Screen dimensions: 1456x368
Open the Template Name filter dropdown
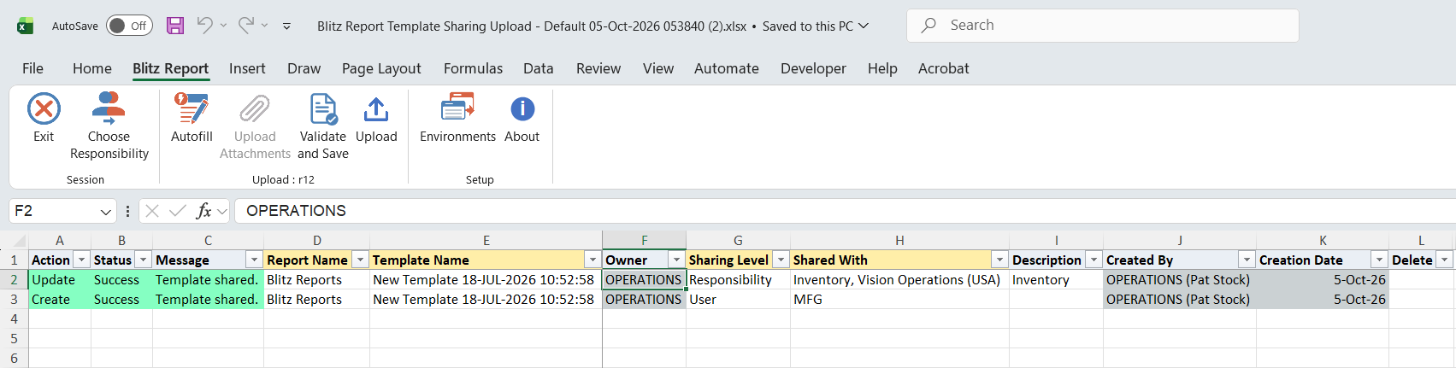coord(592,260)
